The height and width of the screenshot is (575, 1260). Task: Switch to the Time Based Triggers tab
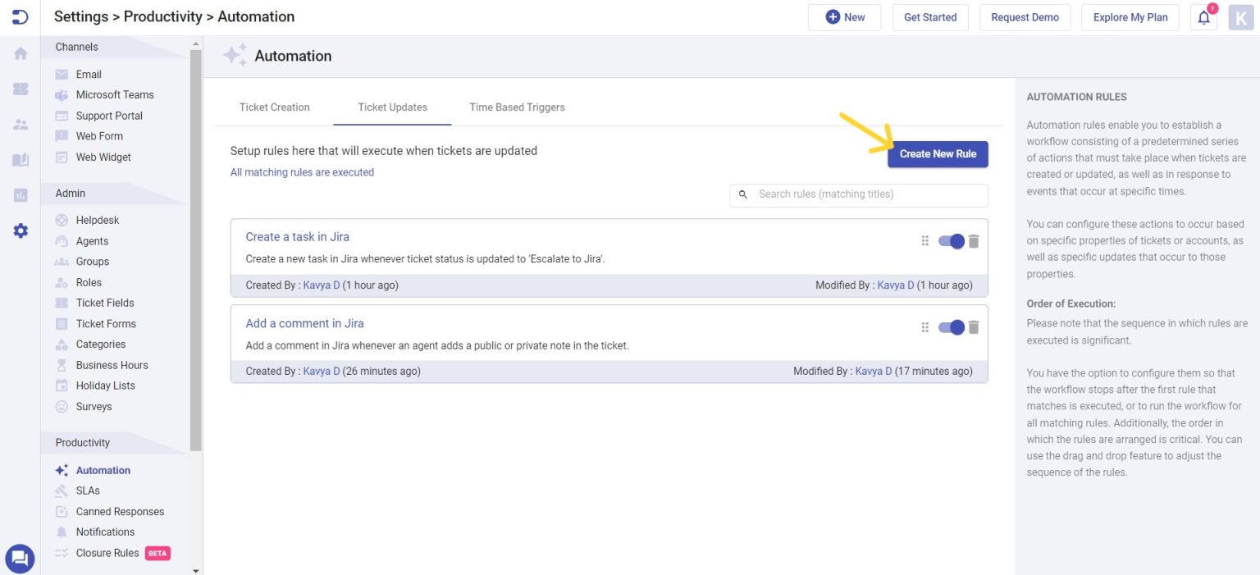517,107
